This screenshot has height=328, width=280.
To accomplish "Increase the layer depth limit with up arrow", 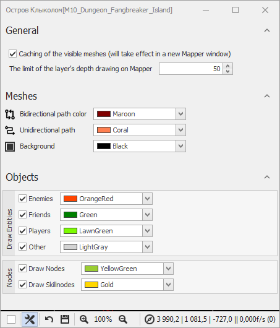I will pos(227,66).
